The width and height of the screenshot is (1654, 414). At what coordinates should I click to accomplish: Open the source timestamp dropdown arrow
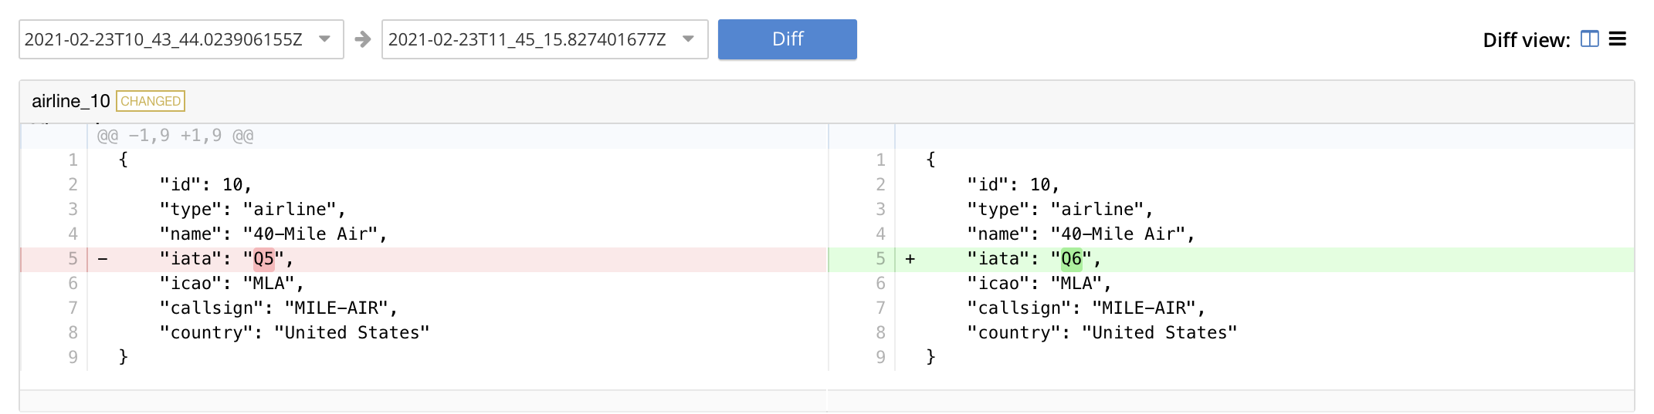pos(325,39)
